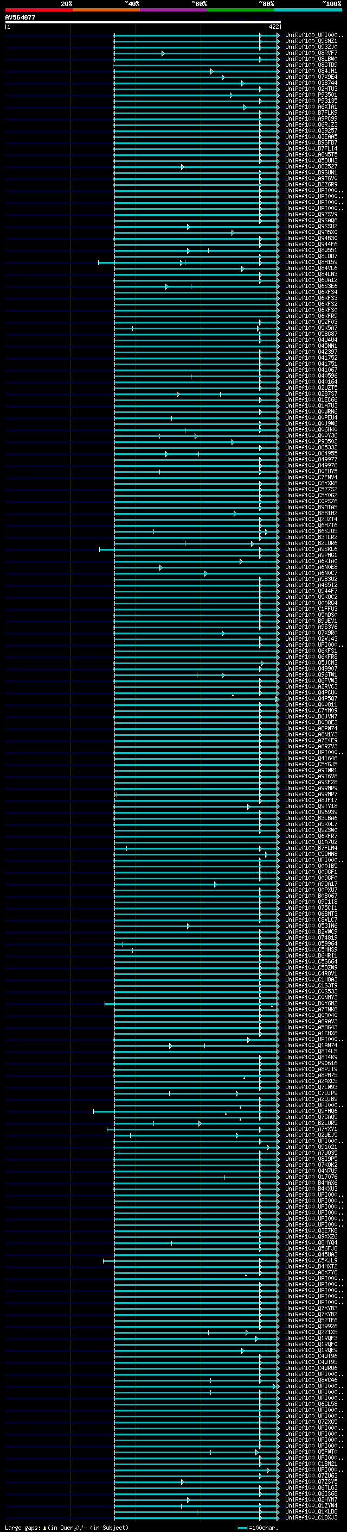The height and width of the screenshot is (1532, 347).
Task: Select hit label UniRef100_Q9SSU2
Action: pyautogui.click(x=311, y=226)
